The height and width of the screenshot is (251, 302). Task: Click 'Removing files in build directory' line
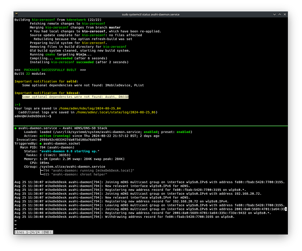pyautogui.click(x=78, y=47)
